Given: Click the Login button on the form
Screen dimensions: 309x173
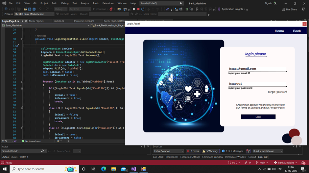Looking at the screenshot, I should pyautogui.click(x=258, y=117).
